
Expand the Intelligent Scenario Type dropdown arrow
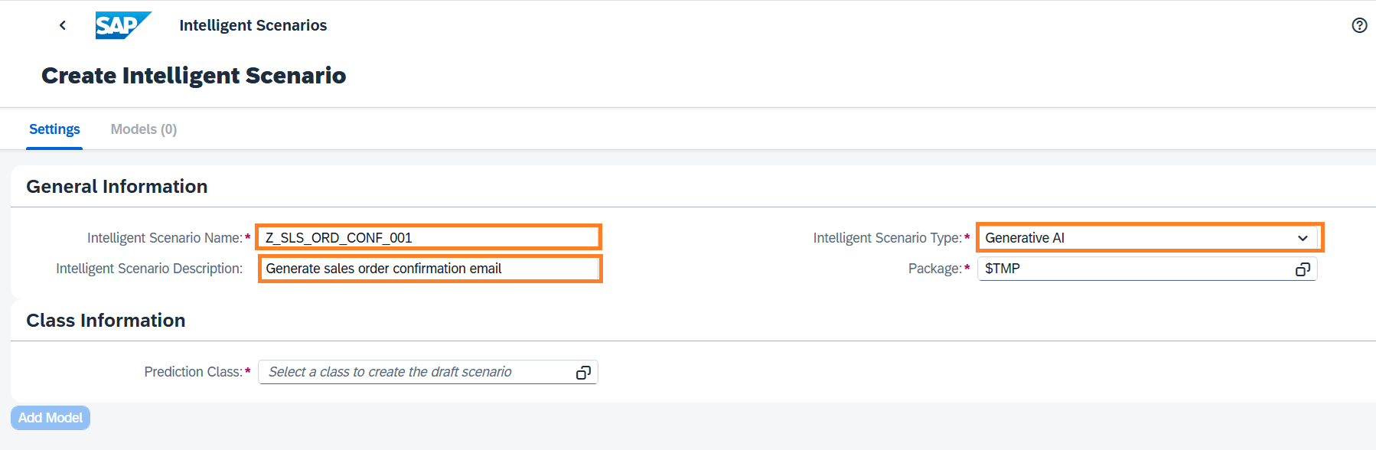click(x=1303, y=238)
